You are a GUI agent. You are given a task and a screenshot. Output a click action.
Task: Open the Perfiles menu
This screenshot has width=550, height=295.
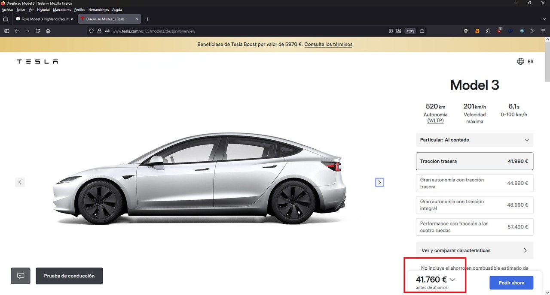click(79, 9)
